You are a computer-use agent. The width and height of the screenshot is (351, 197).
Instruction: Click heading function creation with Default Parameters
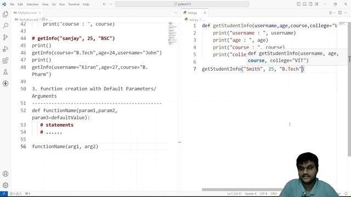(94, 92)
